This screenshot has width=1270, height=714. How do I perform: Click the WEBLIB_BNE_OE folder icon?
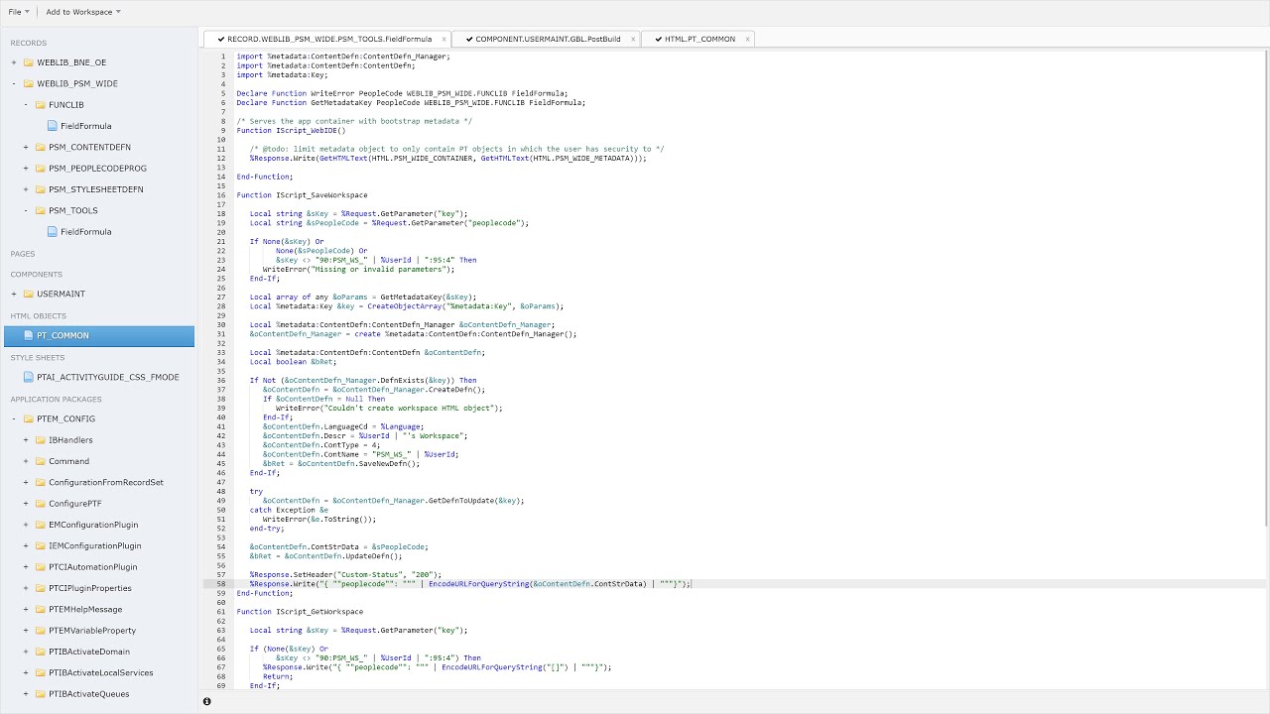point(28,62)
